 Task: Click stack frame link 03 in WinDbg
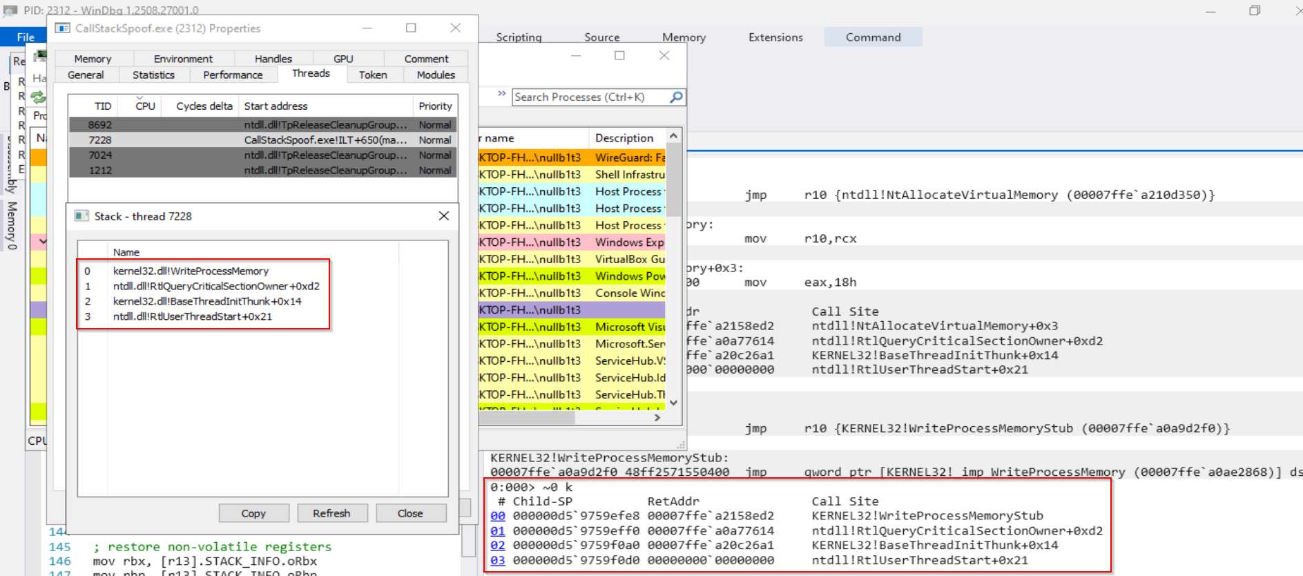[x=498, y=561]
